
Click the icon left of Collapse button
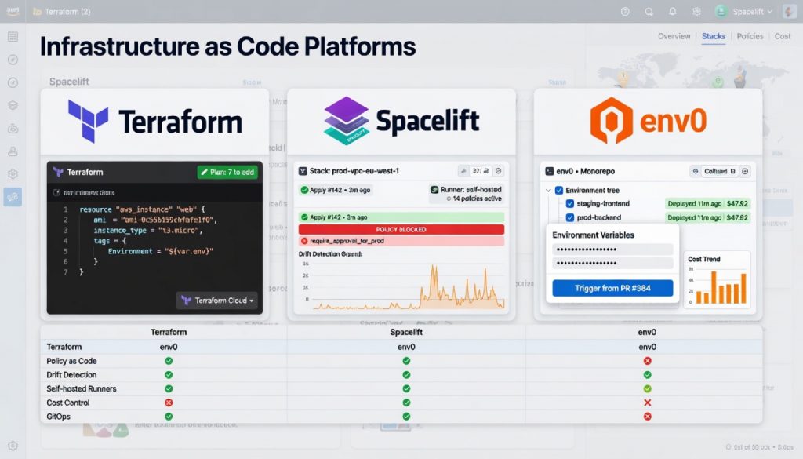tap(696, 172)
